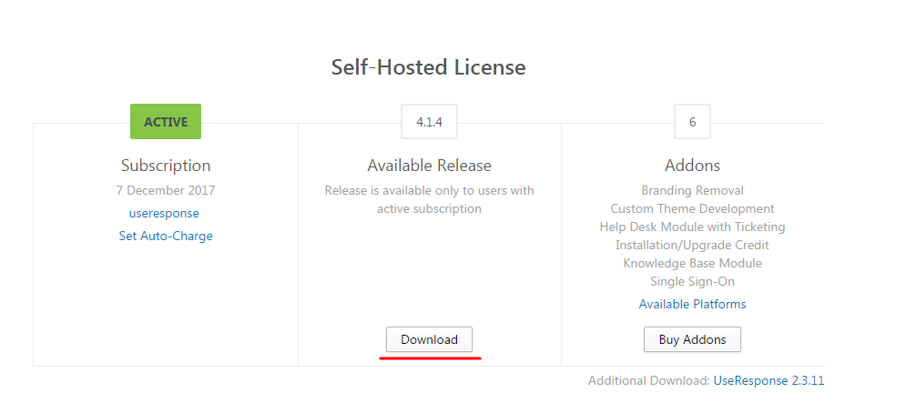Click the Subscription heading

click(166, 166)
